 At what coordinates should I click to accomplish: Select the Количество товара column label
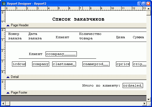tap(90, 36)
